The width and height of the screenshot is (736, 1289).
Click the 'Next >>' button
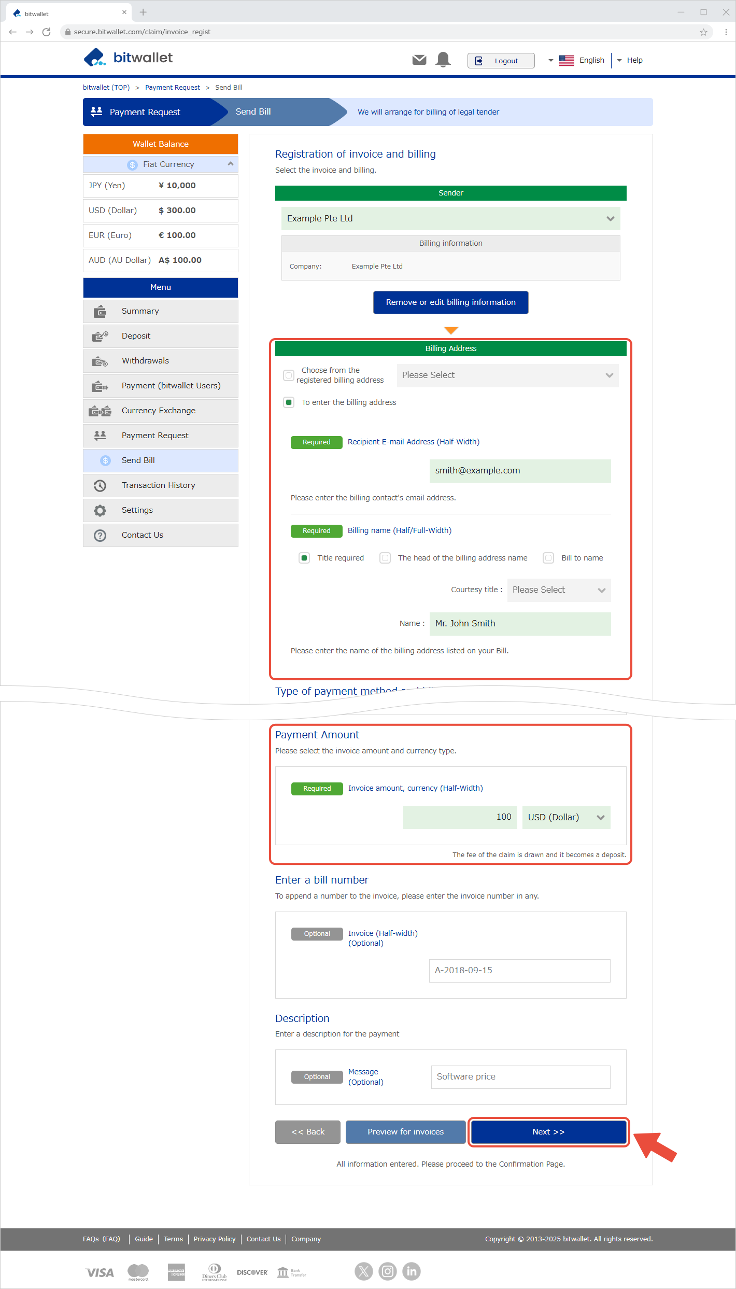[548, 1132]
